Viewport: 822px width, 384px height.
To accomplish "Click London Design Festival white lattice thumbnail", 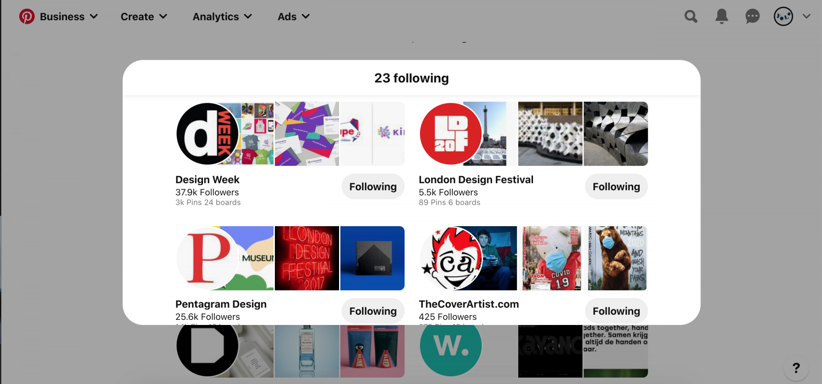I will coord(550,134).
